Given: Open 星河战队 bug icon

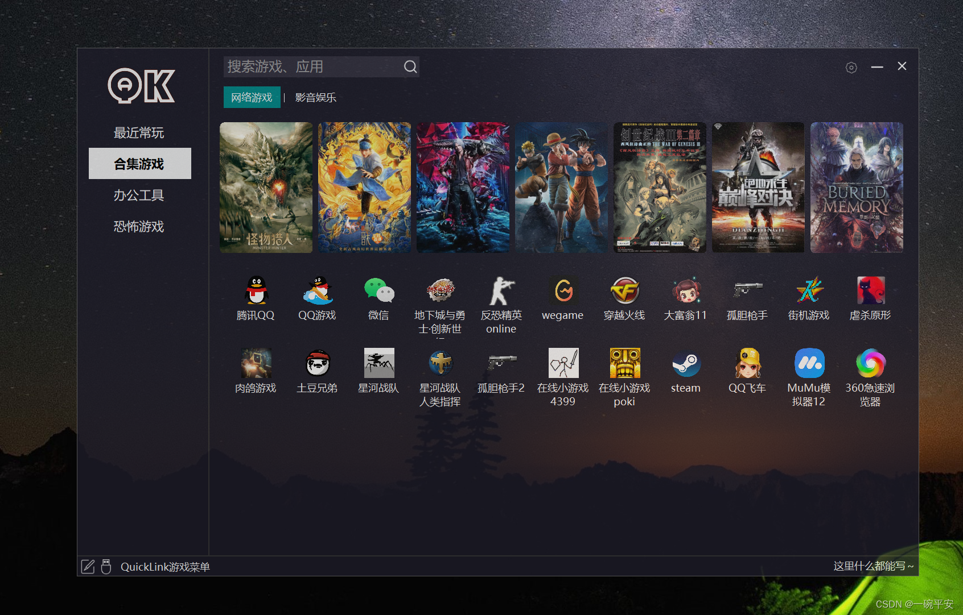Looking at the screenshot, I should (x=379, y=363).
